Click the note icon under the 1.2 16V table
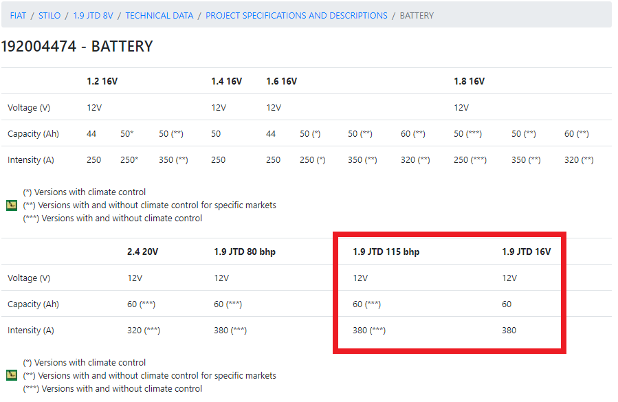 pyautogui.click(x=12, y=205)
